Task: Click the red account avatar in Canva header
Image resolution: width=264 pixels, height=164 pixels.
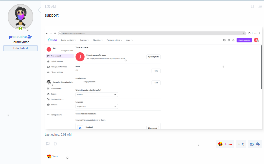Action: click(256, 40)
